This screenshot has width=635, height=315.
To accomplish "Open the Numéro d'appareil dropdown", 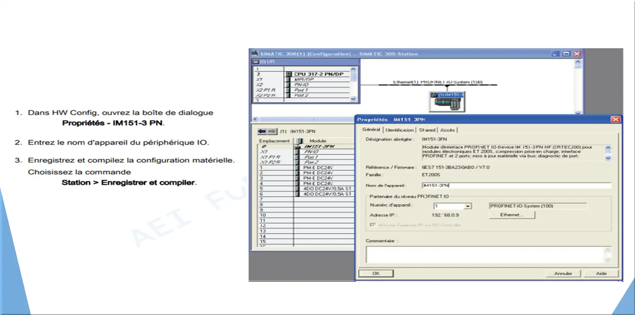I will click(468, 206).
